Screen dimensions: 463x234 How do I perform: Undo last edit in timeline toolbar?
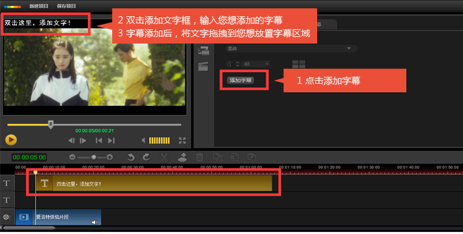point(131,157)
